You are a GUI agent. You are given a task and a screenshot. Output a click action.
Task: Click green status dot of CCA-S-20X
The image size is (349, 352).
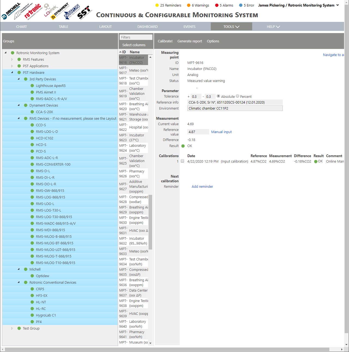32,112
